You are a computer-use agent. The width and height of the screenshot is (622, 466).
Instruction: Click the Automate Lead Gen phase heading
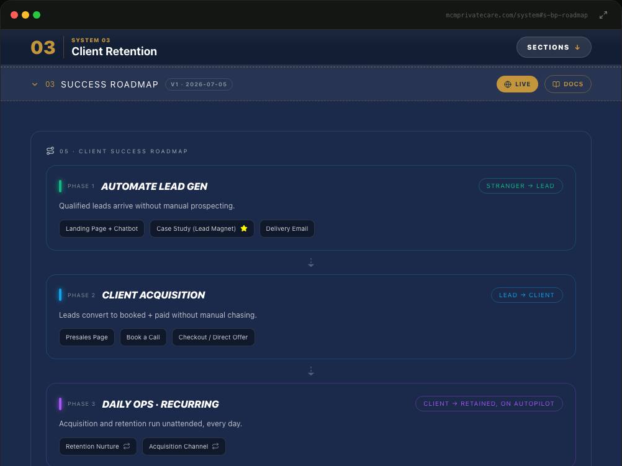tap(155, 186)
